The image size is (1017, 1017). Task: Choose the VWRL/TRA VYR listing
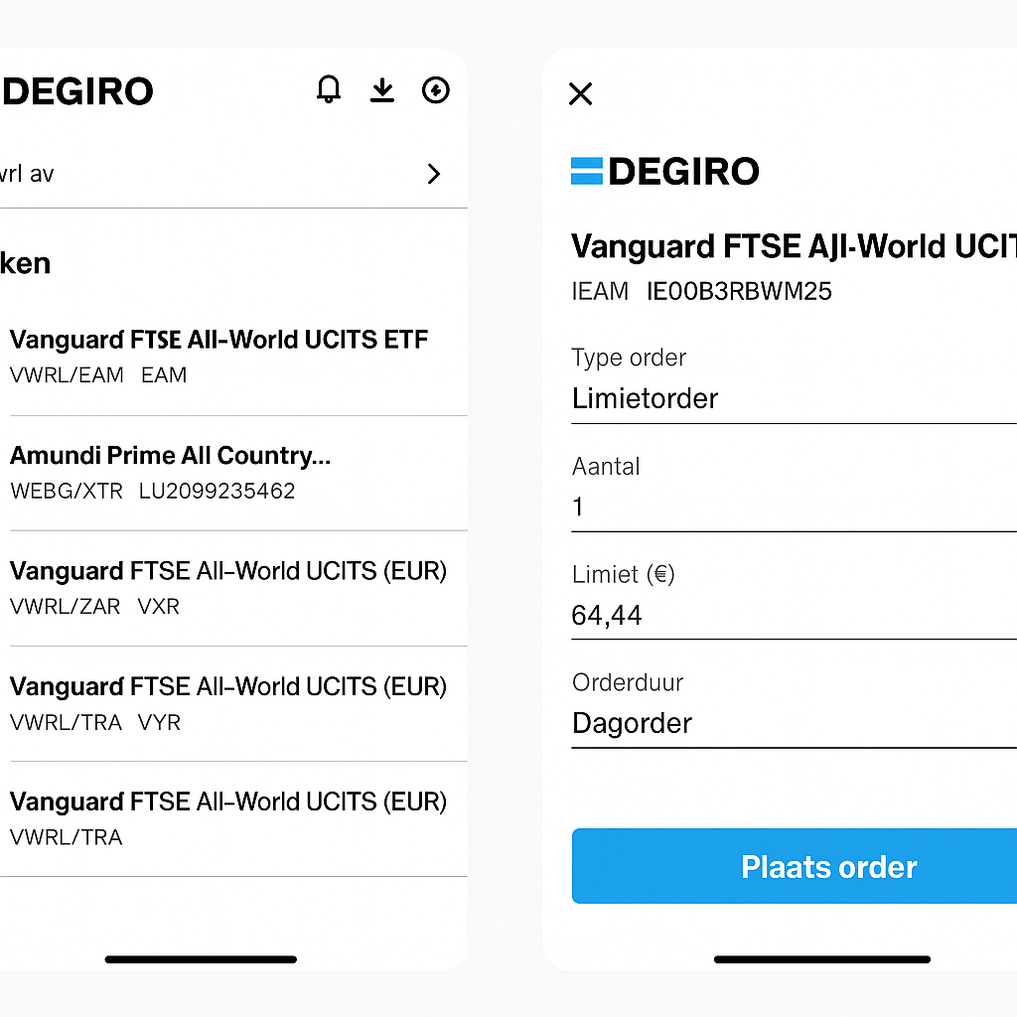pyautogui.click(x=228, y=702)
